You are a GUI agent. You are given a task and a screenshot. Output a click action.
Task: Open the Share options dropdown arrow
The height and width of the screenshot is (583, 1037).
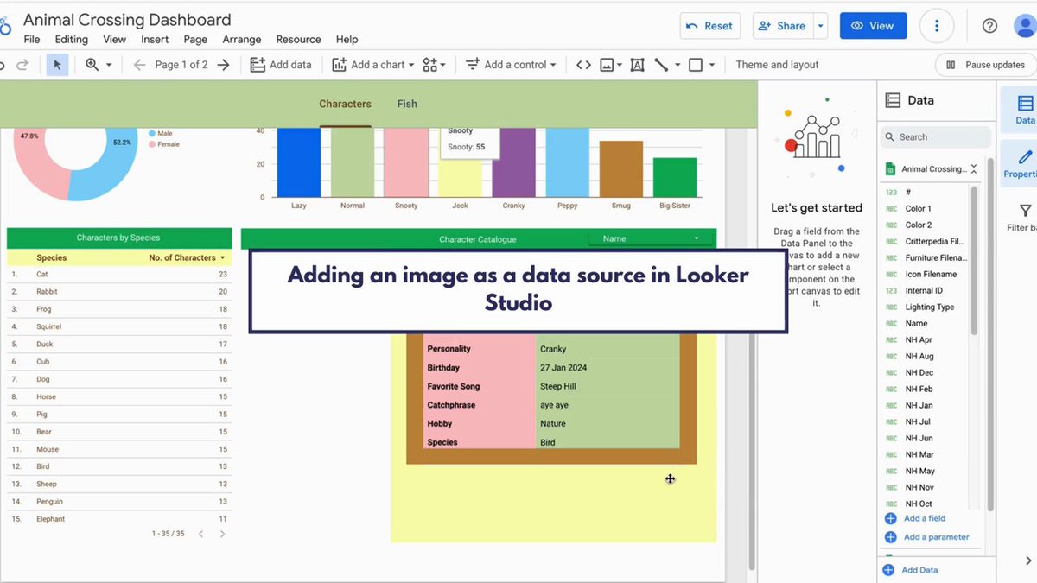click(821, 26)
